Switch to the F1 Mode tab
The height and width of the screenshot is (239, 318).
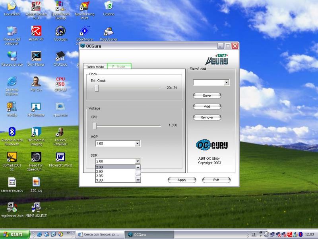click(119, 67)
